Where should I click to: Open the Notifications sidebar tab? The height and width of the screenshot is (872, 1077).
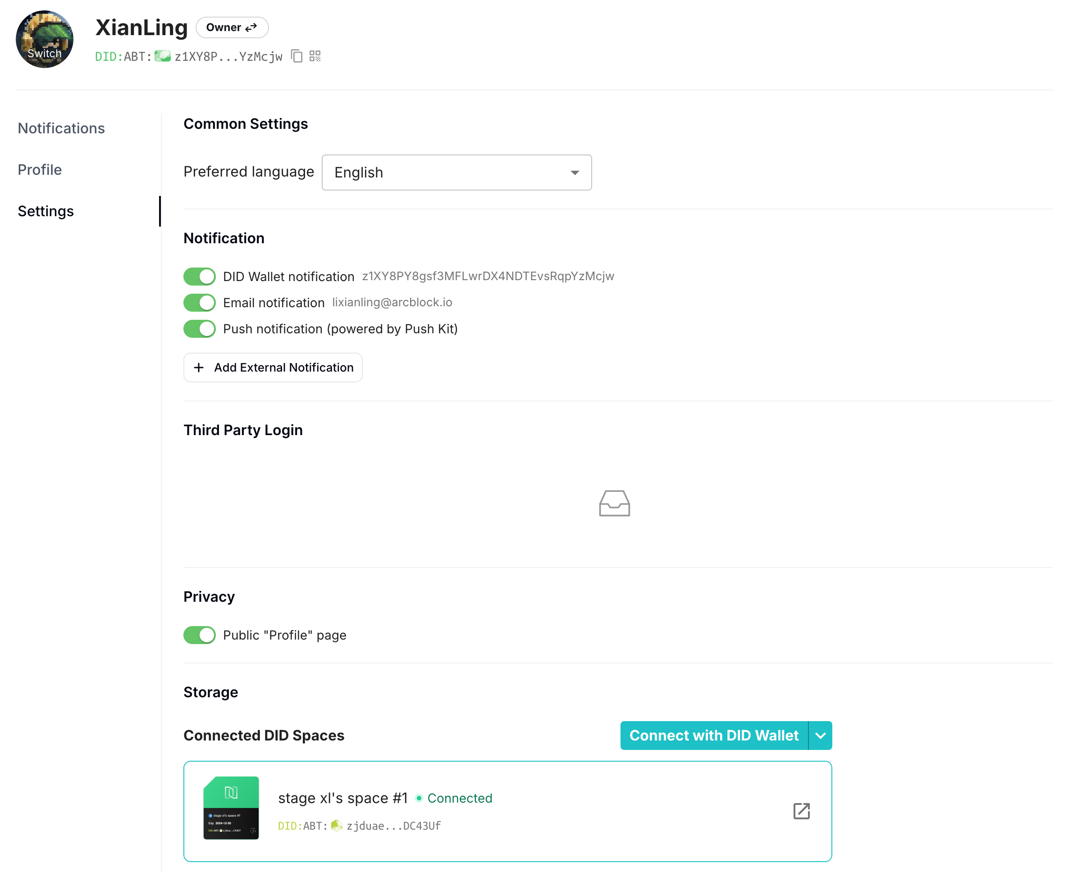pos(61,128)
